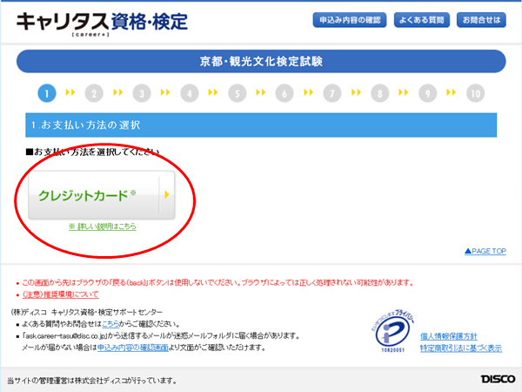Image resolution: width=522 pixels, height=392 pixels.
Task: Click yellow arrow on credit card button
Action: [167, 194]
